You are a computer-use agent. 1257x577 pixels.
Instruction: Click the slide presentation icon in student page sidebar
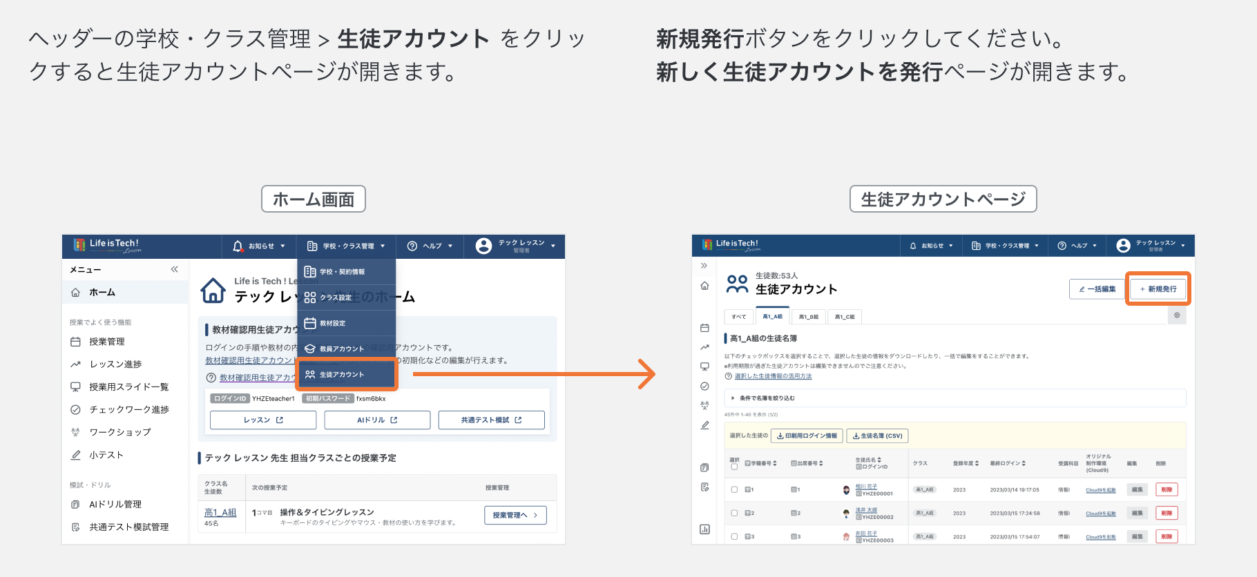pyautogui.click(x=704, y=366)
